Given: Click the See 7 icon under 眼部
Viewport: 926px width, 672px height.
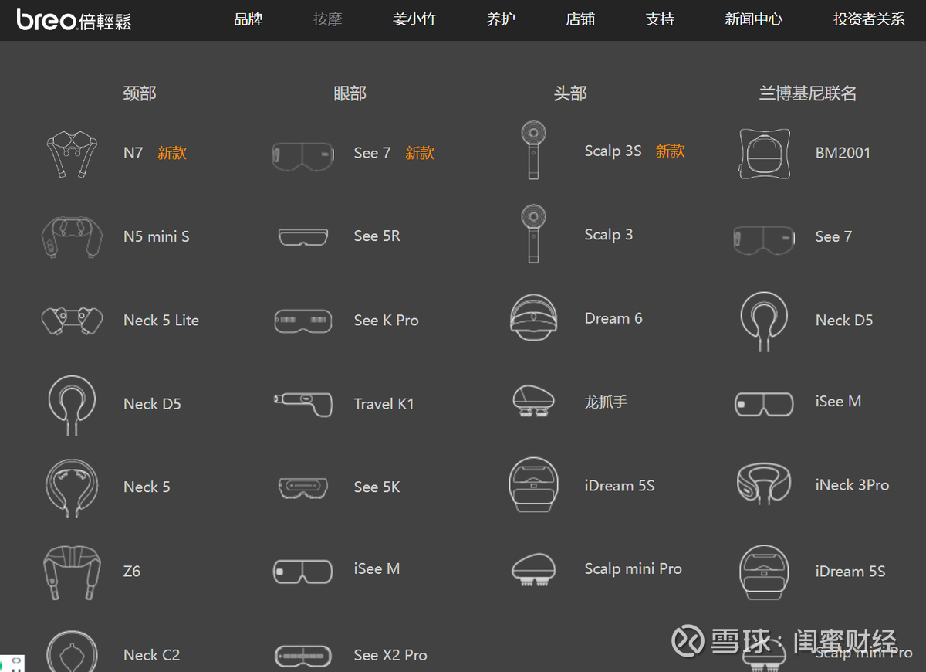Looking at the screenshot, I should (x=303, y=155).
